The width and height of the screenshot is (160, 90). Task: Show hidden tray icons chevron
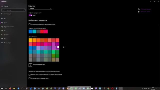tap(142, 88)
